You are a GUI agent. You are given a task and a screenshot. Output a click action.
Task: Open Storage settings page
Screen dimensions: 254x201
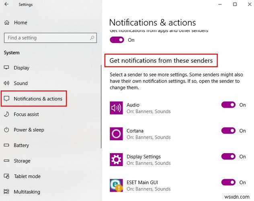[x=22, y=161]
